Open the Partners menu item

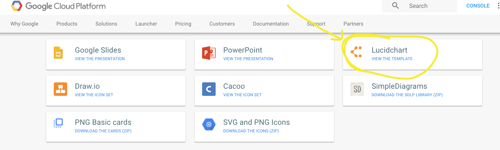[353, 24]
